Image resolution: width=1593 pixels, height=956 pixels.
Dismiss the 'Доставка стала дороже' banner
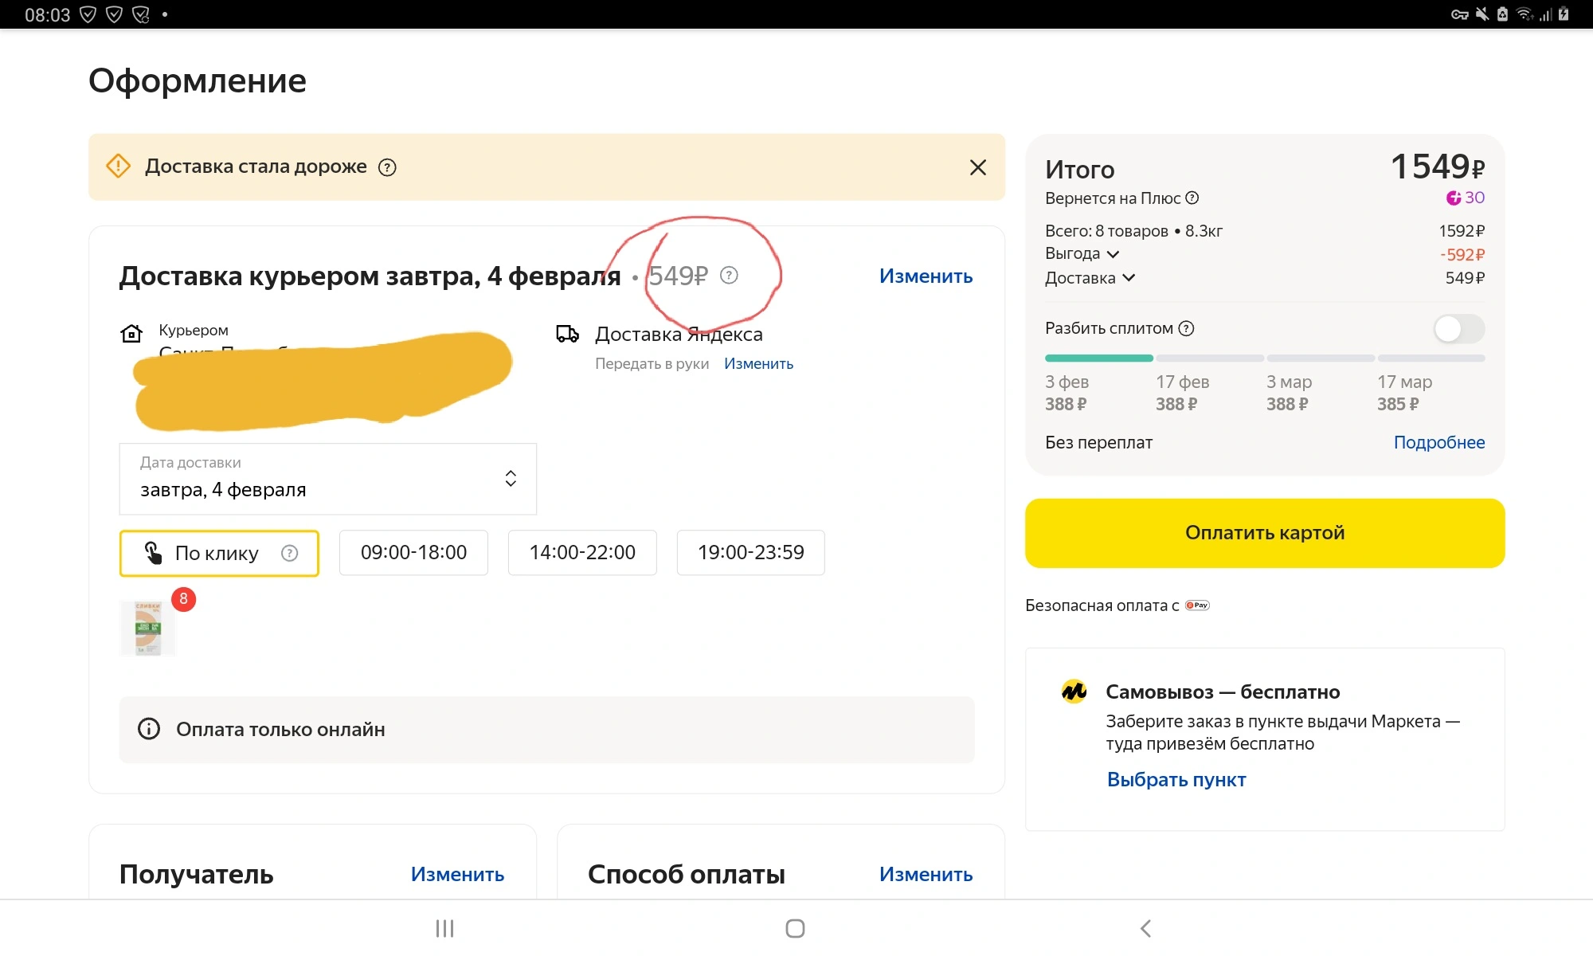point(978,167)
